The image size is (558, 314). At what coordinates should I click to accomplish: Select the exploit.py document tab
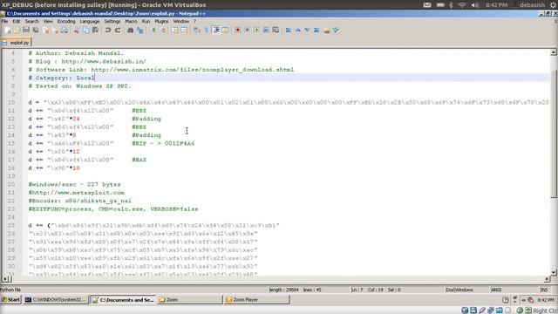[16, 43]
